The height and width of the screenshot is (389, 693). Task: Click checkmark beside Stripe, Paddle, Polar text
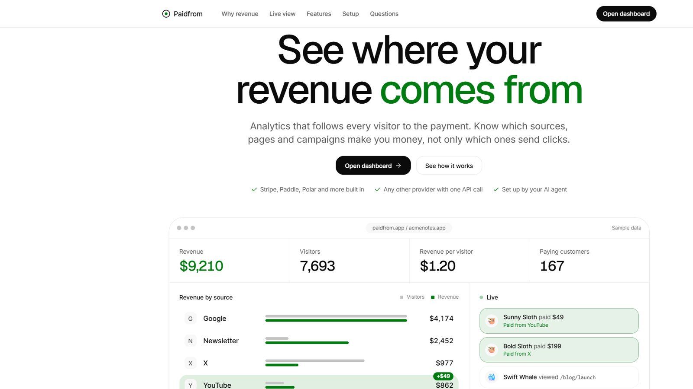coord(254,190)
